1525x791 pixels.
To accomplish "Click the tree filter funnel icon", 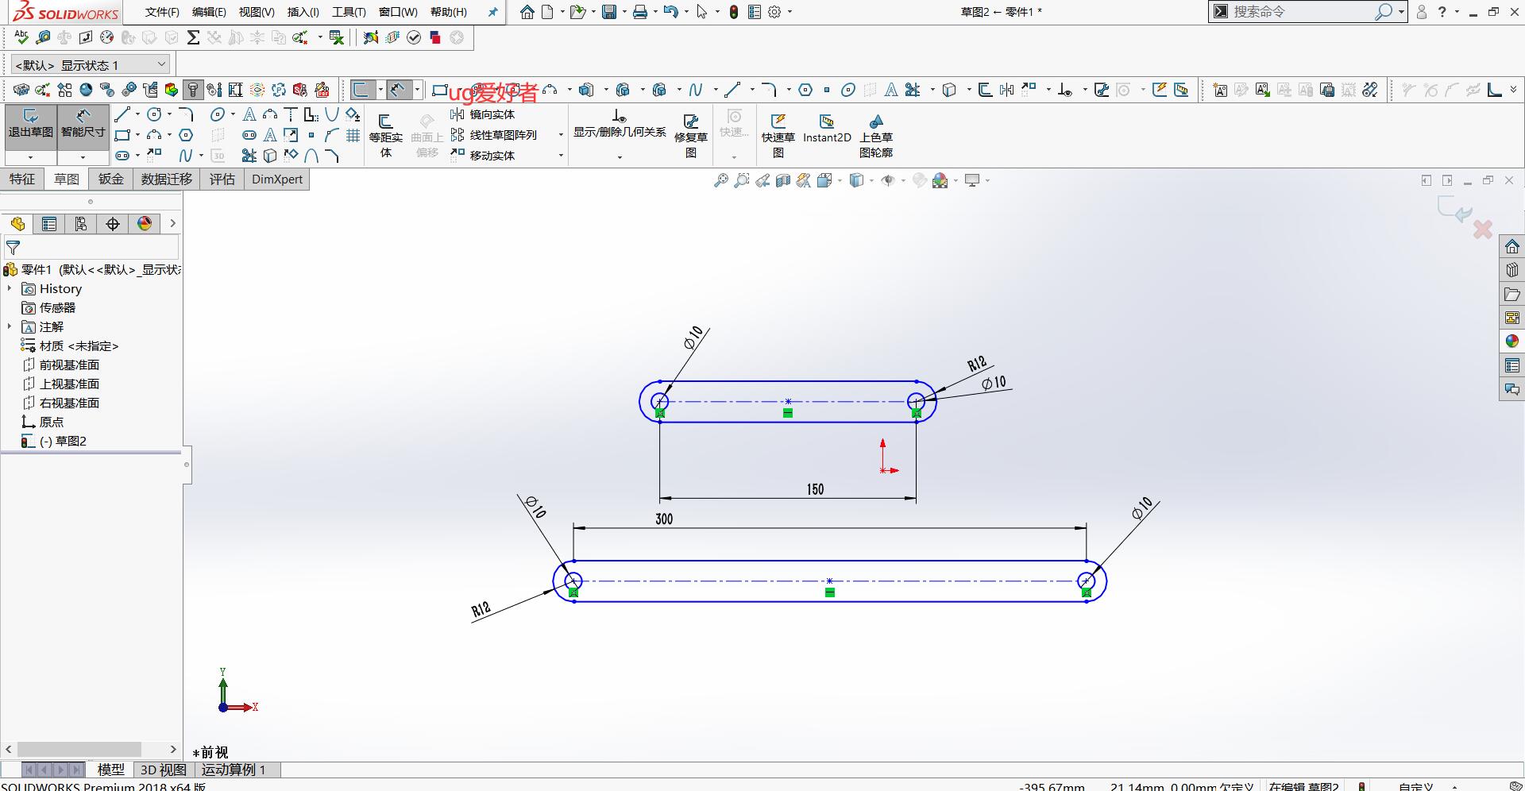I will 13,249.
